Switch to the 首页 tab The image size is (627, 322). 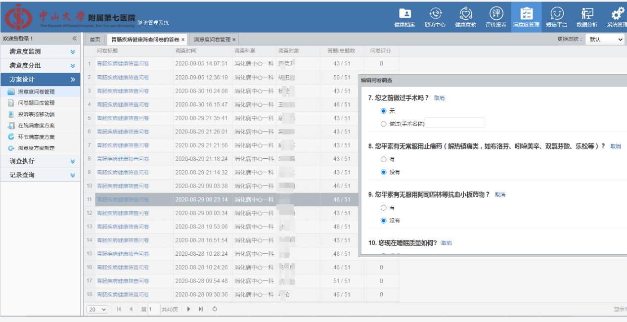95,40
